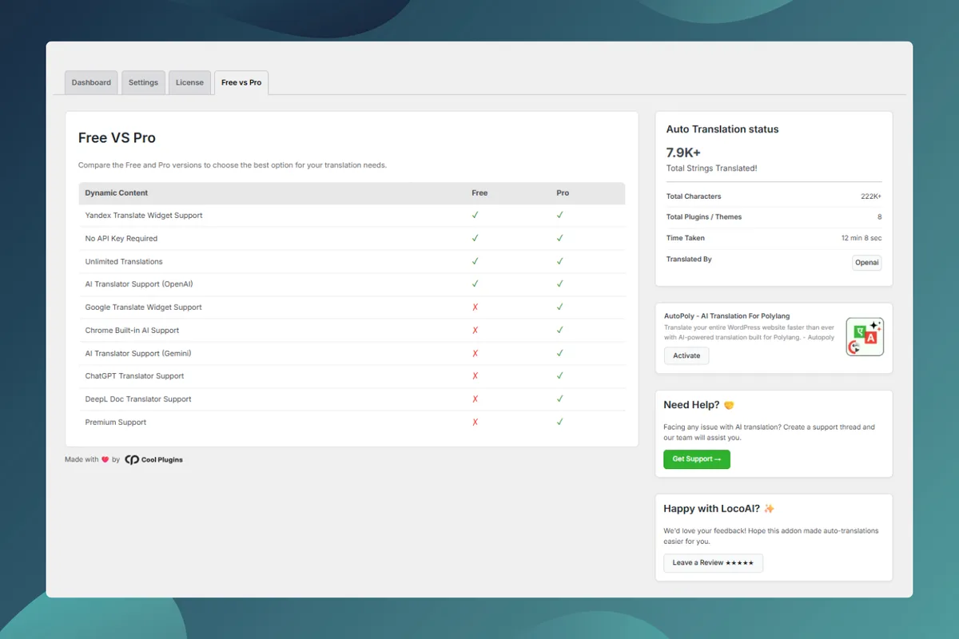959x639 pixels.
Task: Click red cross for DeepL Doc Translator Support
Action: (476, 399)
